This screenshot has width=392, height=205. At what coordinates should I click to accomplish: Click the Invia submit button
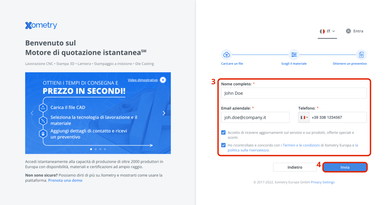pyautogui.click(x=345, y=167)
